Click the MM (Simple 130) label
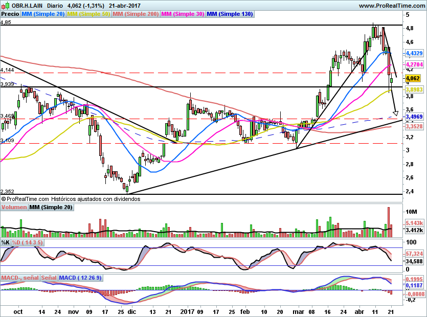The image size is (427, 317). pyautogui.click(x=230, y=14)
